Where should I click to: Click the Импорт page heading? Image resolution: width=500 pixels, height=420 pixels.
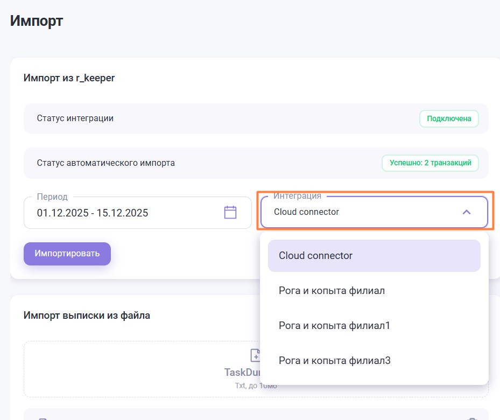point(37,21)
